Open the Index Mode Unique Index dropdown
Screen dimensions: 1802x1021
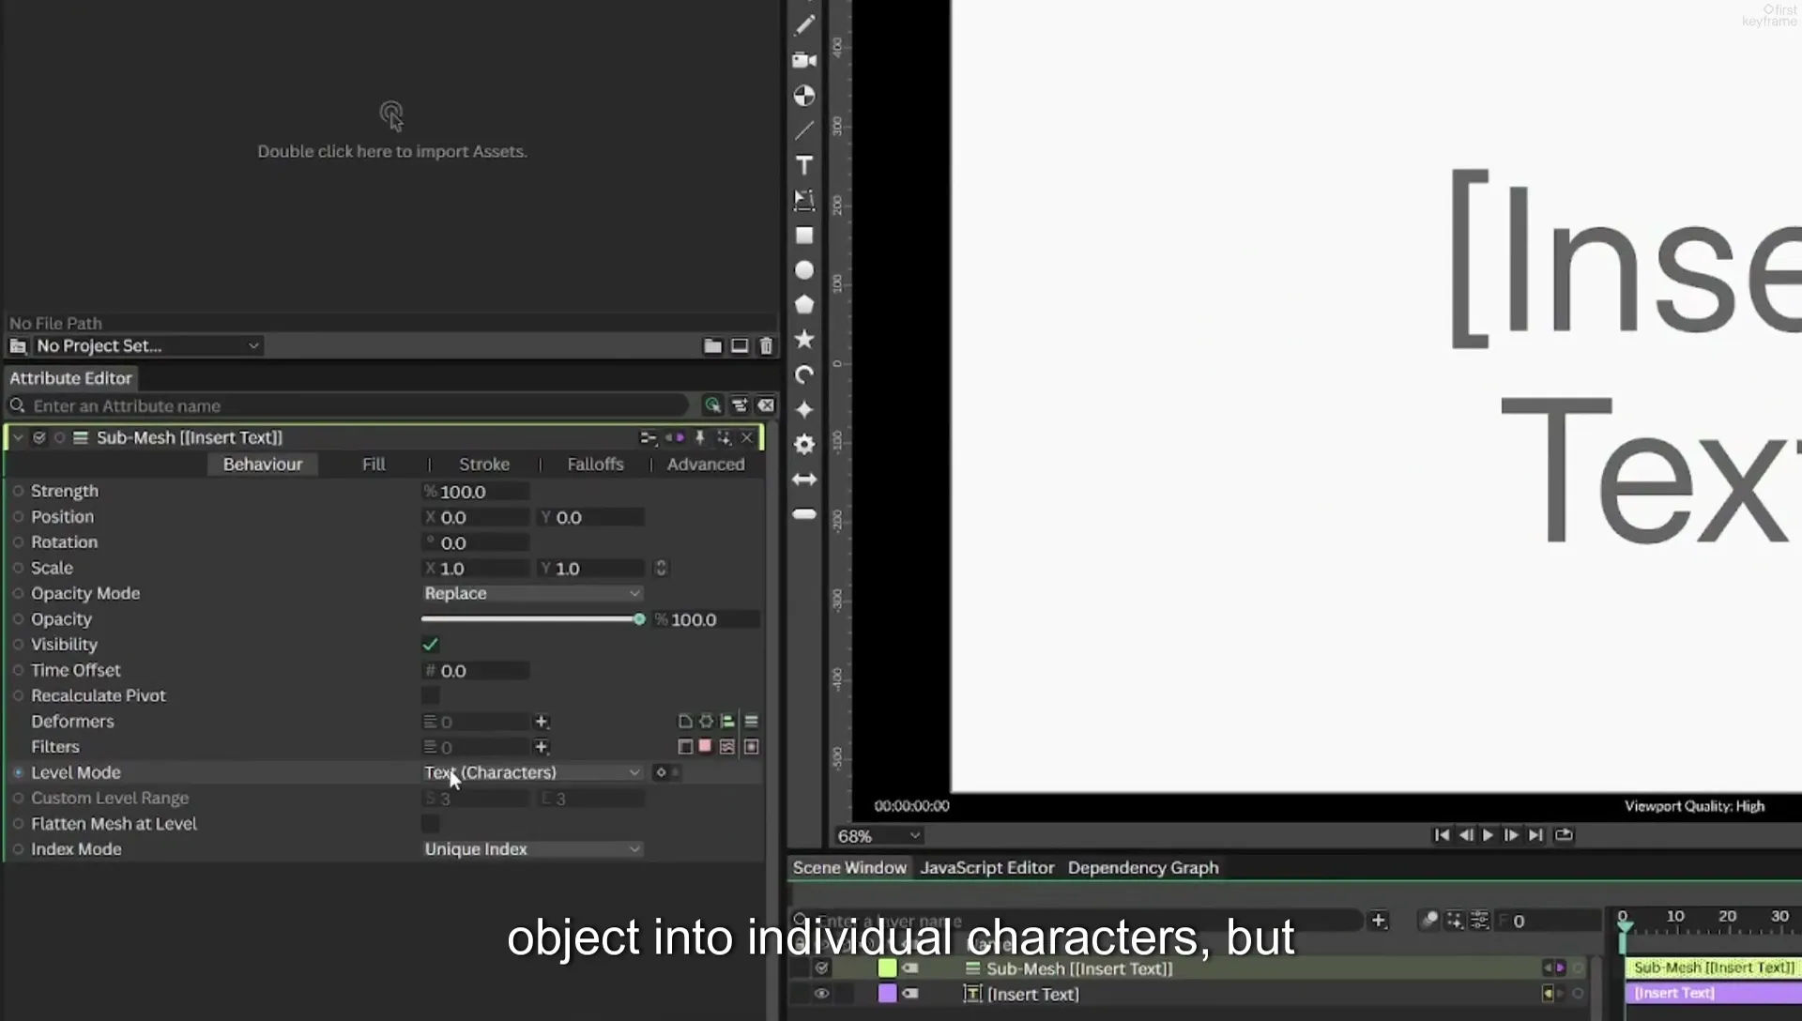532,849
